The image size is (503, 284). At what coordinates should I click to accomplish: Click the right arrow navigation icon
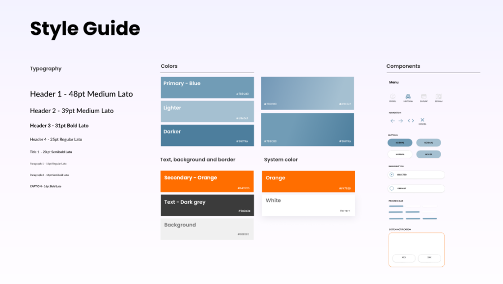click(401, 121)
